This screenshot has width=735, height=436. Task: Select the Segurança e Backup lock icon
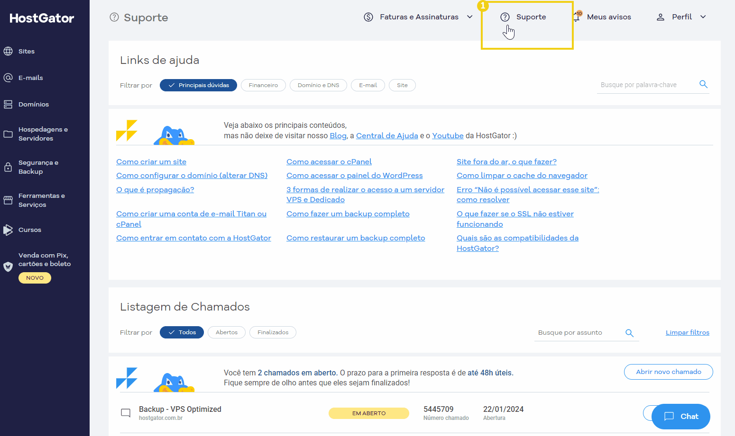tap(8, 167)
